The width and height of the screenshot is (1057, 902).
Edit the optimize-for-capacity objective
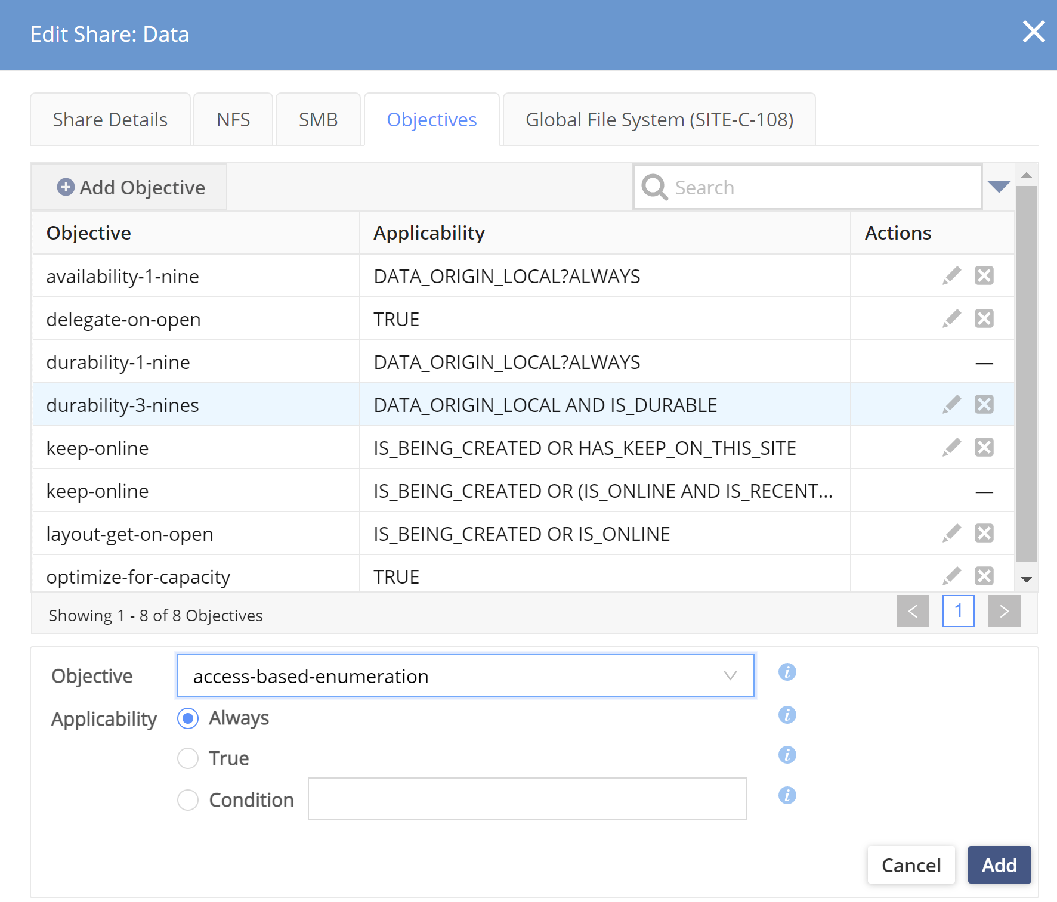point(951,576)
